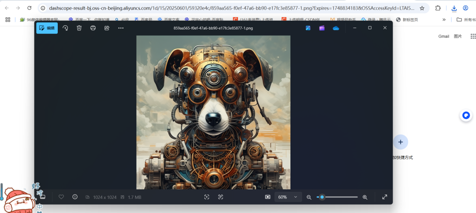
Task: Open the Clipchamp purple icon in title bar
Action: point(322,28)
